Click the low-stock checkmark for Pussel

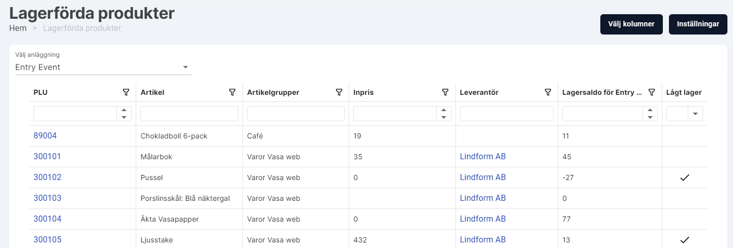click(685, 178)
